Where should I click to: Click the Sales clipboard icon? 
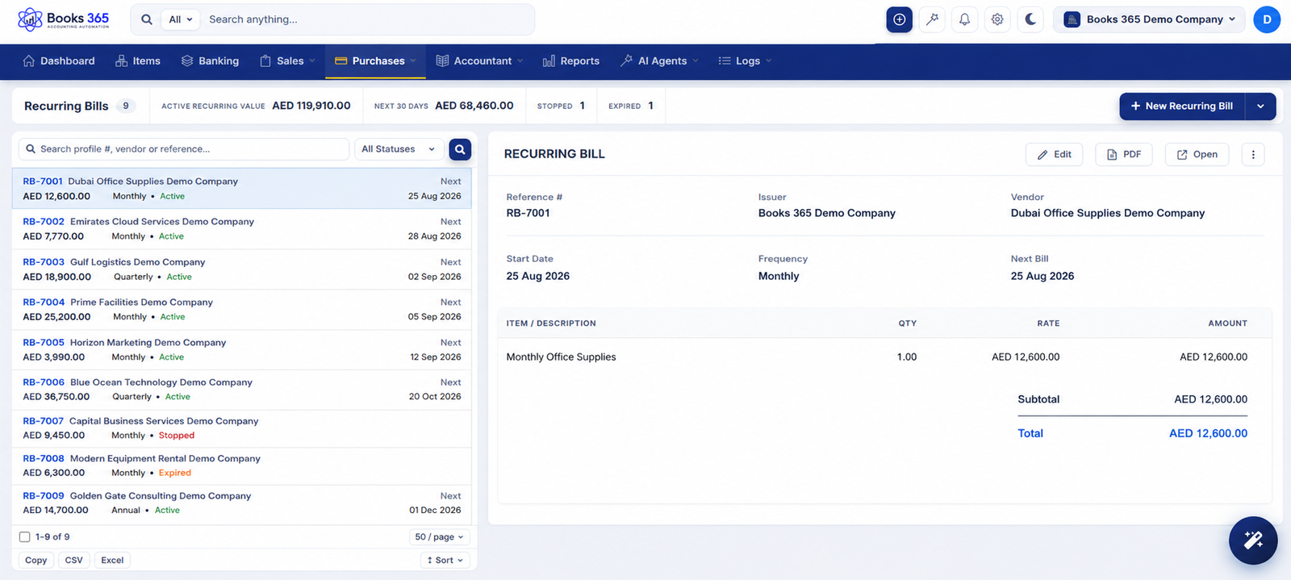coord(265,61)
